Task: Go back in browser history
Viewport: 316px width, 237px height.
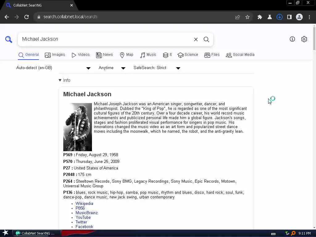Action: coord(7,17)
